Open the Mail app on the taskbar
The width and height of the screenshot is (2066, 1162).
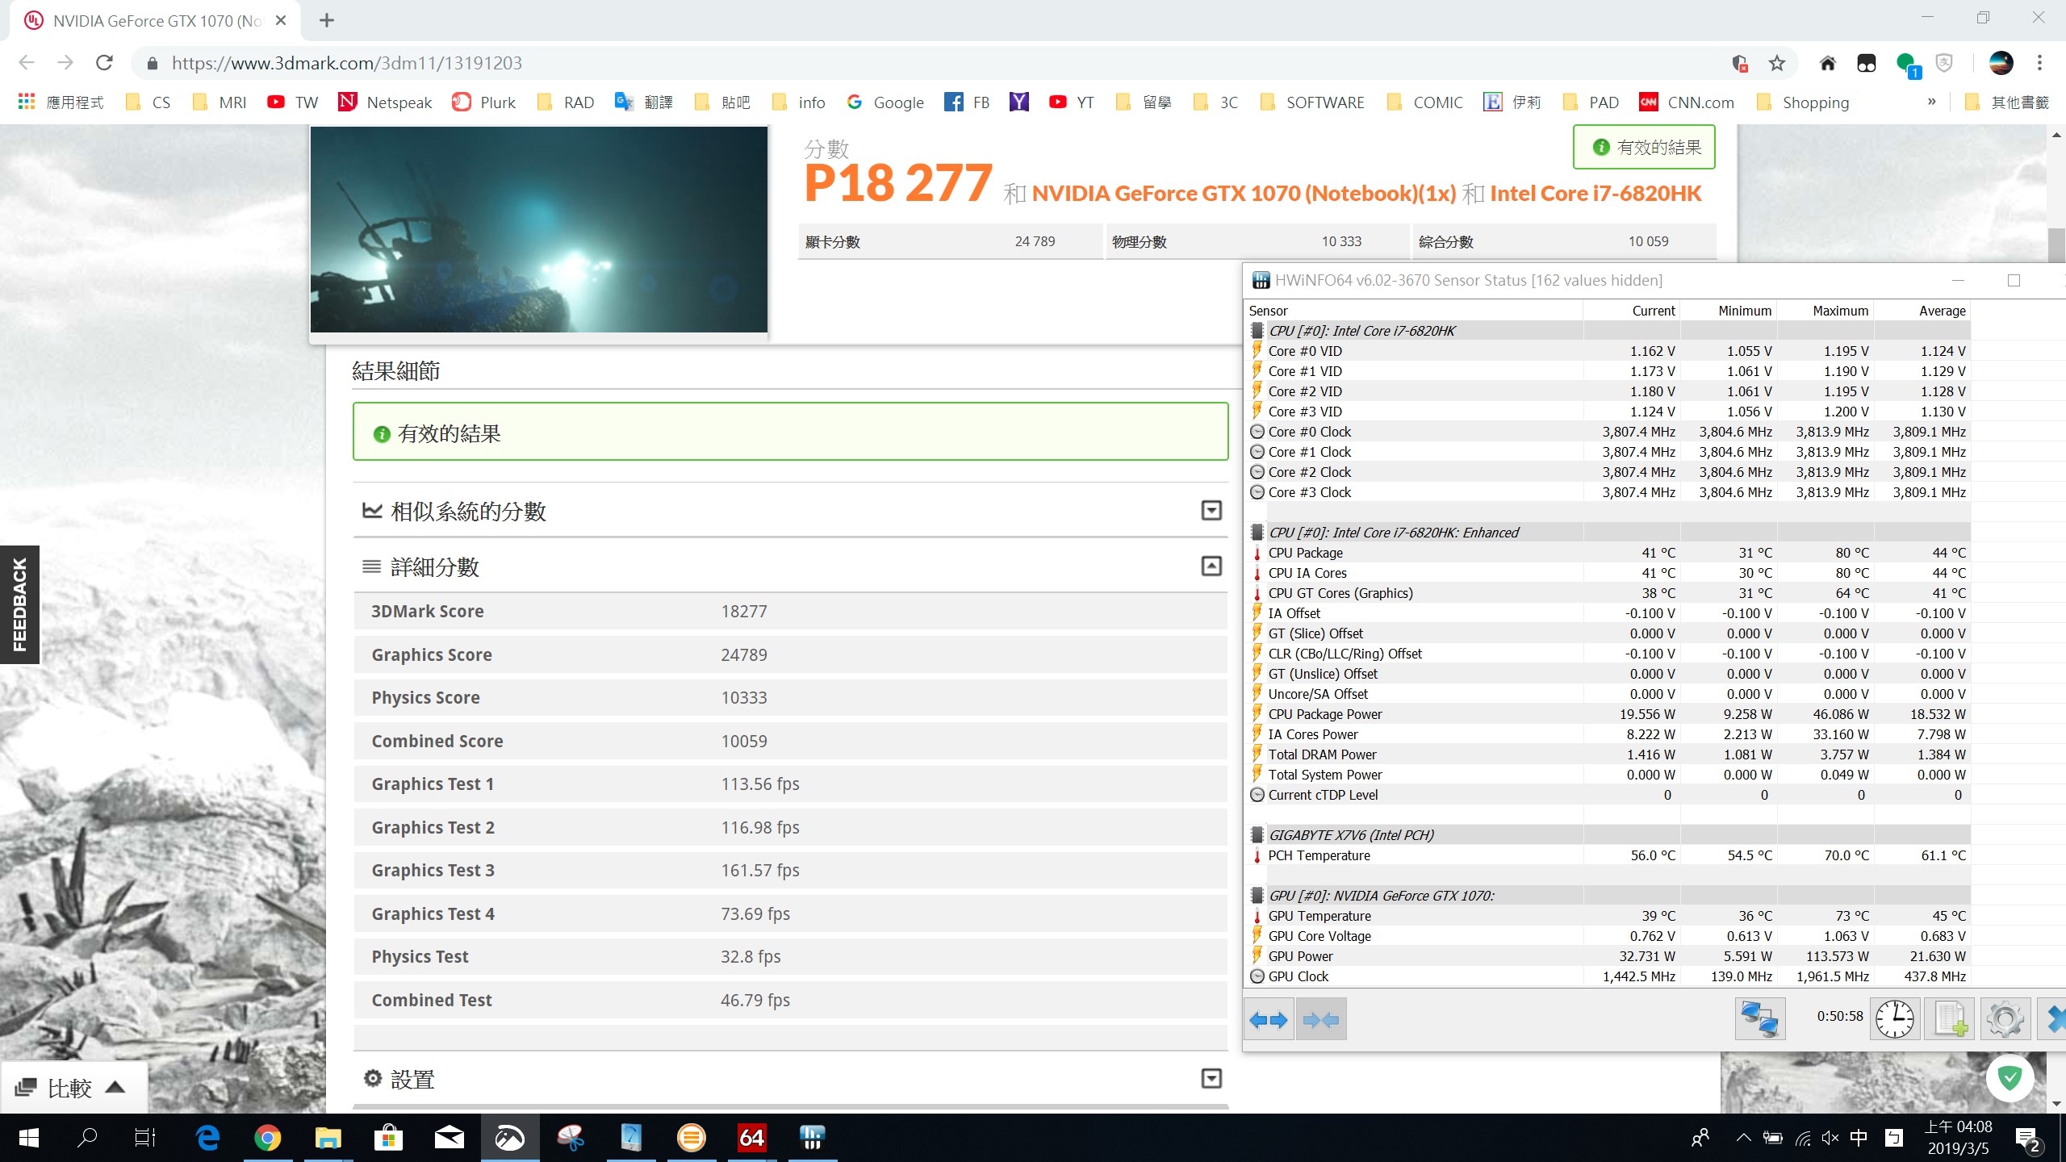click(449, 1138)
